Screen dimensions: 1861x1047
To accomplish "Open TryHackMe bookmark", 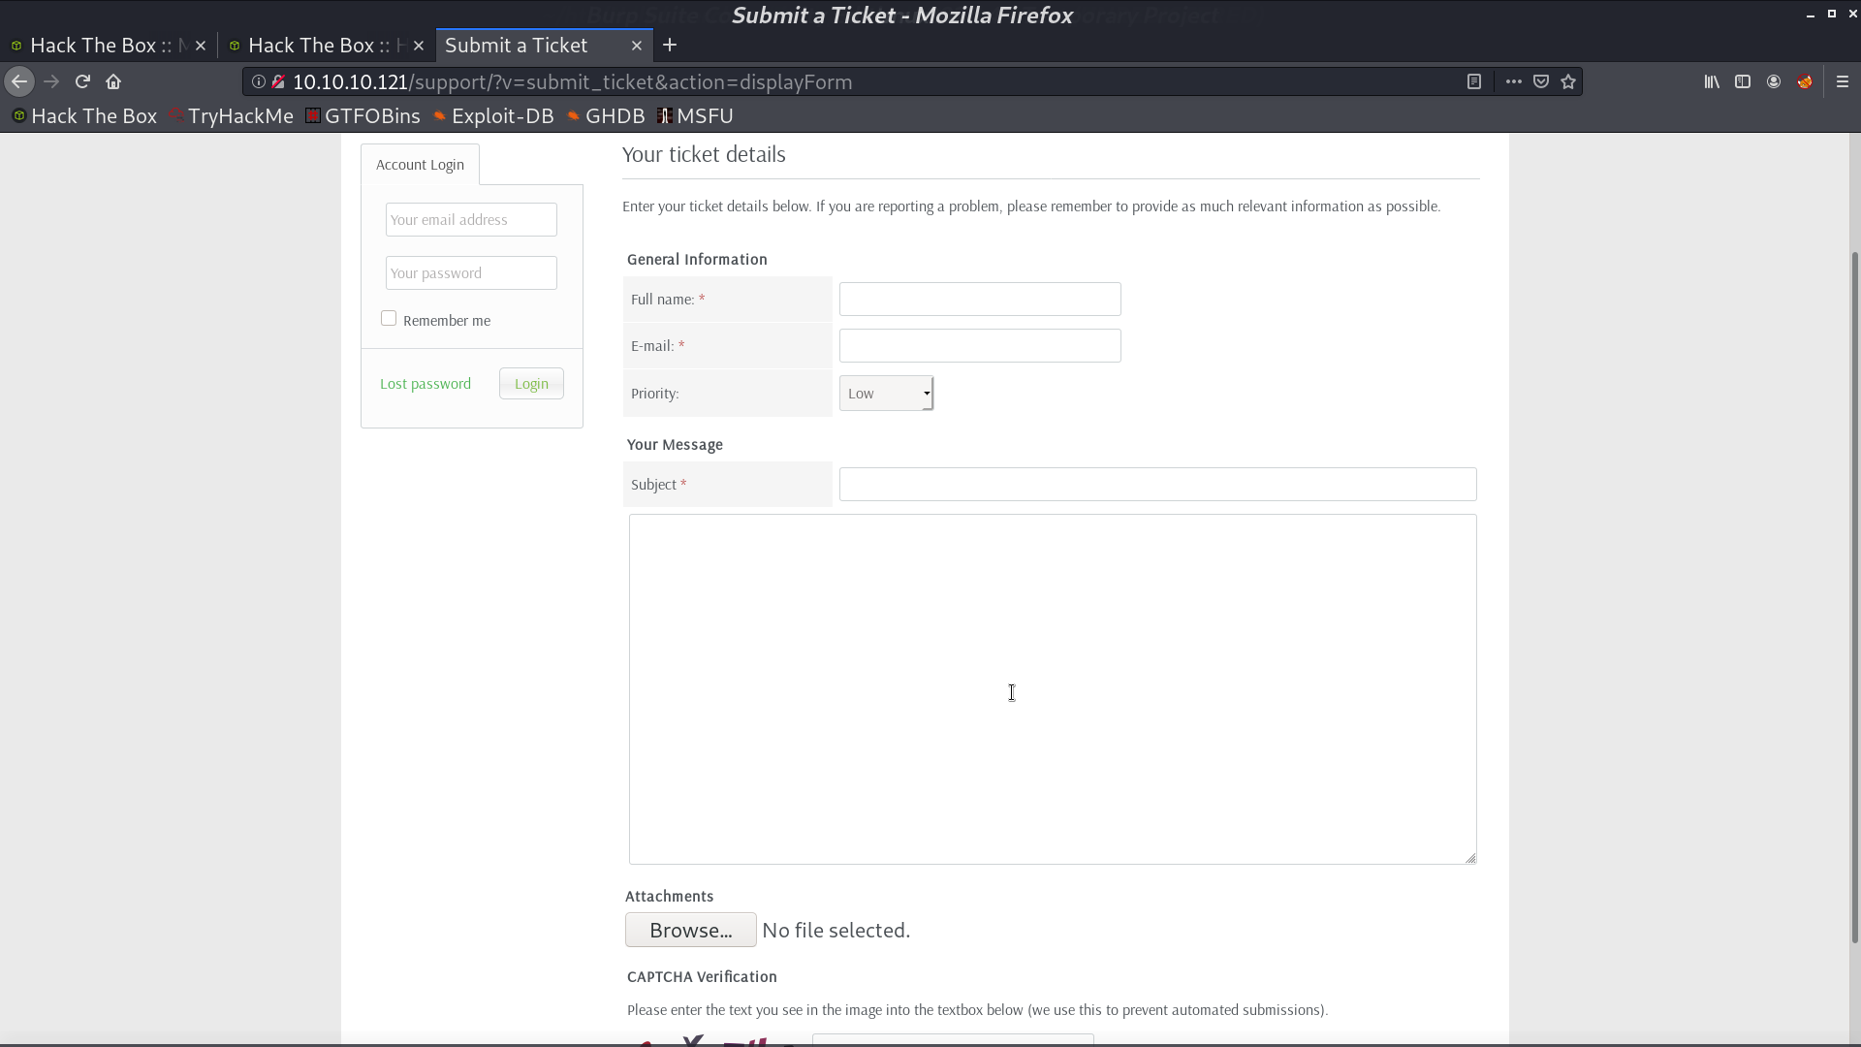I will (x=231, y=116).
